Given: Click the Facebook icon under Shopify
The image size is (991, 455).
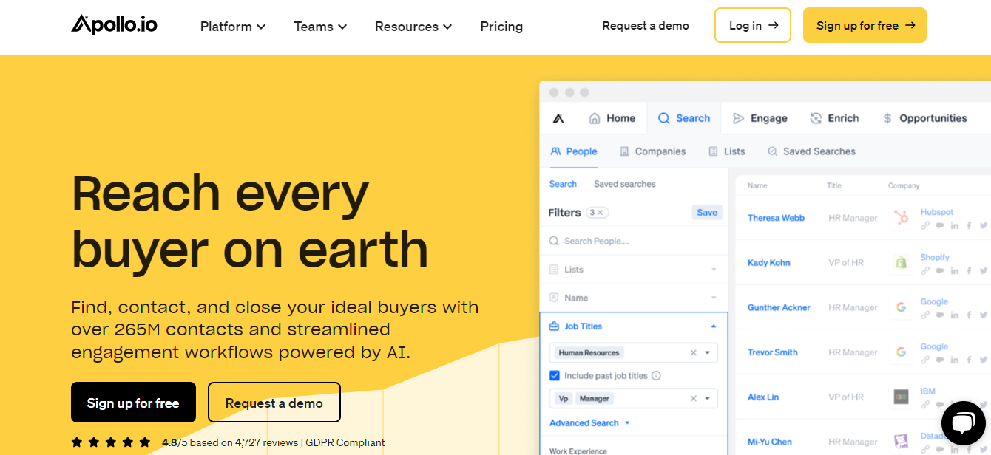Looking at the screenshot, I should pyautogui.click(x=969, y=270).
